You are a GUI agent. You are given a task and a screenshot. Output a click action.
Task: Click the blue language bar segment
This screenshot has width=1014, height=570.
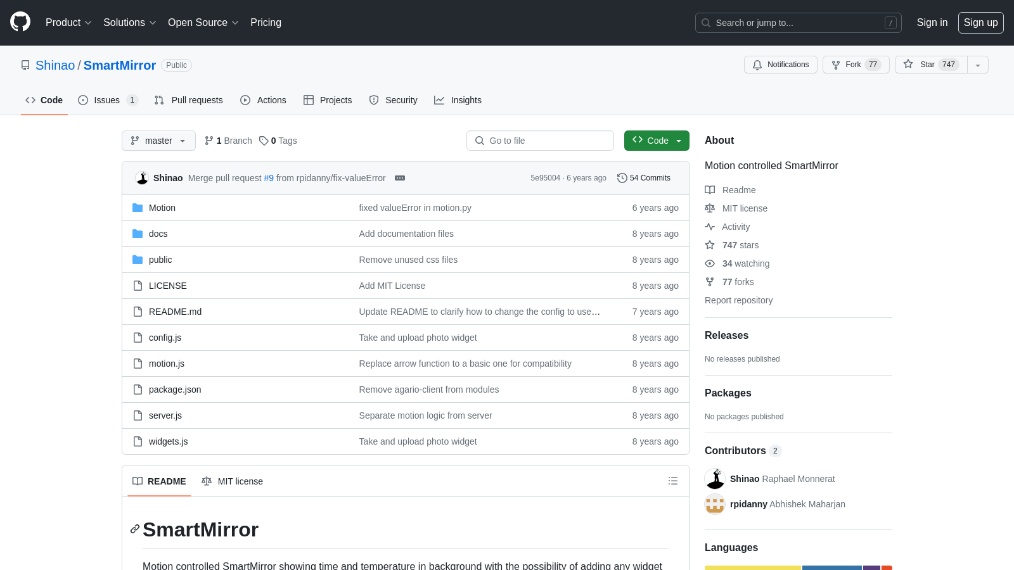click(832, 567)
